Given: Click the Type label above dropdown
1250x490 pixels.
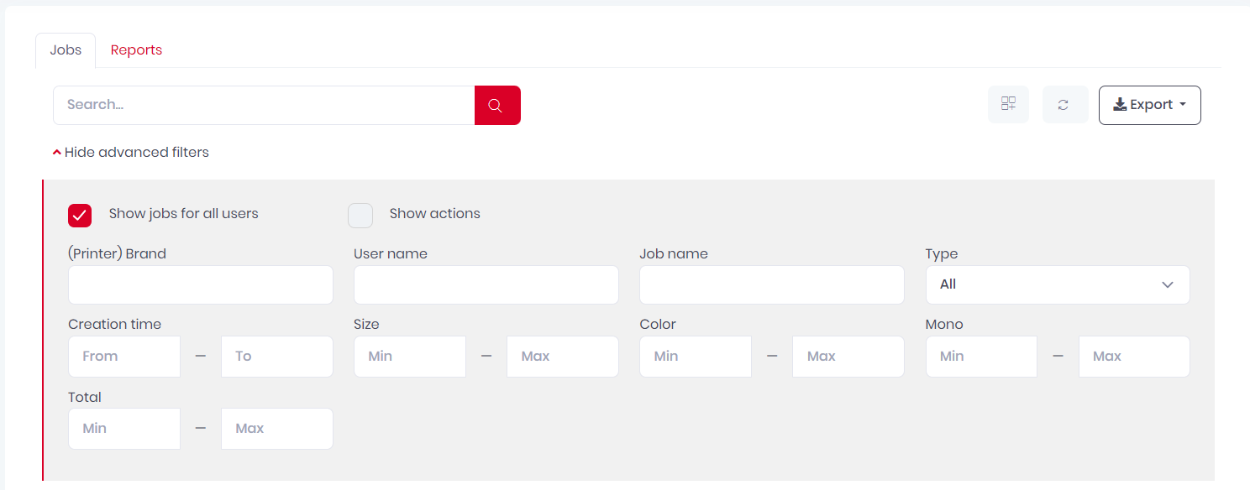Looking at the screenshot, I should (942, 253).
